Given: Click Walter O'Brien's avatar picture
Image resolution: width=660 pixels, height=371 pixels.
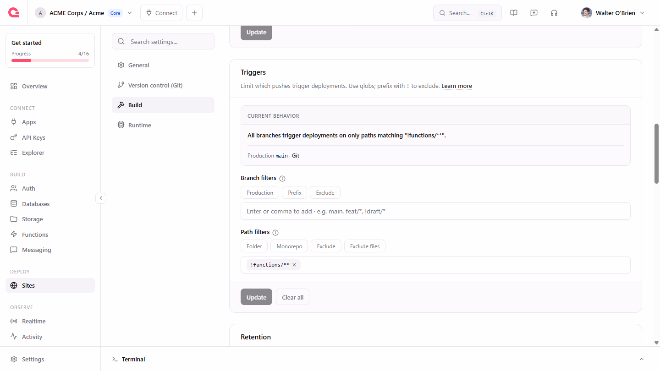Looking at the screenshot, I should (587, 13).
